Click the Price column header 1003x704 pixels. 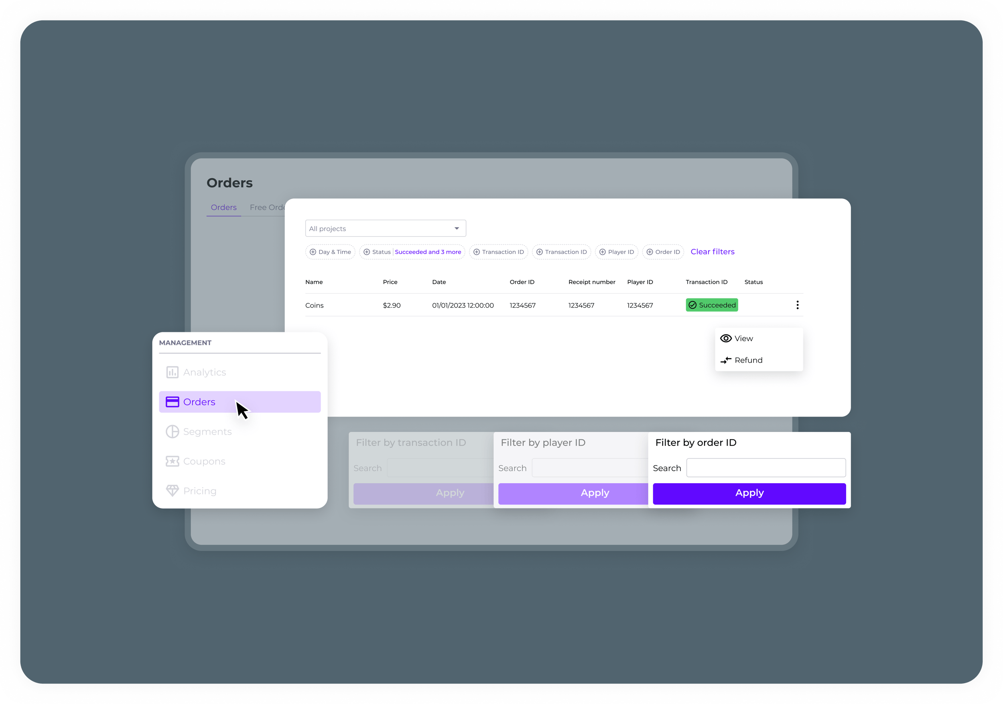coord(390,282)
